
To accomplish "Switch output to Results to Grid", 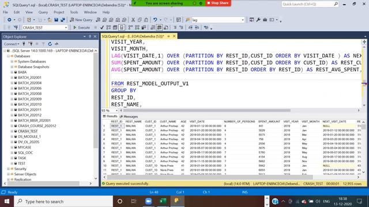I will pos(159,28).
